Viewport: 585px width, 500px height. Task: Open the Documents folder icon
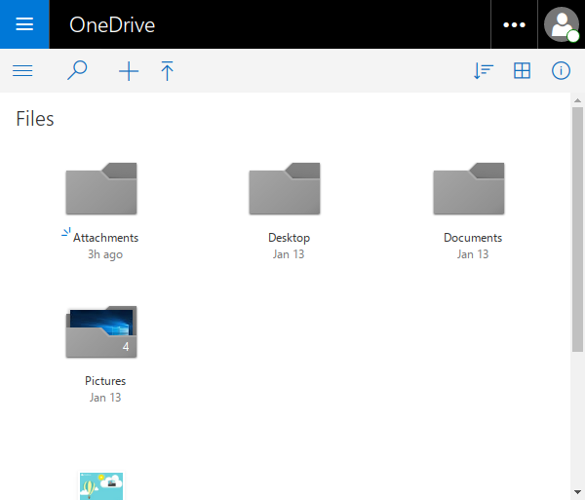pyautogui.click(x=469, y=188)
